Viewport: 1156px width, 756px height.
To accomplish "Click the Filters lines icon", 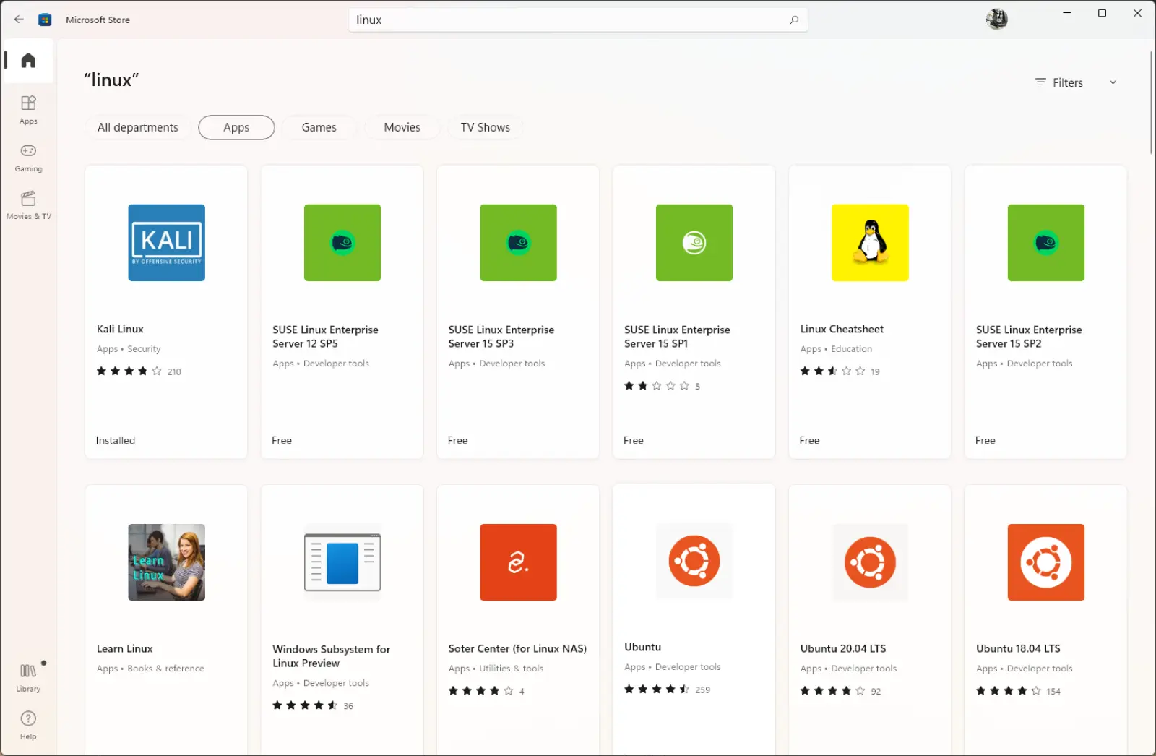I will click(x=1040, y=82).
